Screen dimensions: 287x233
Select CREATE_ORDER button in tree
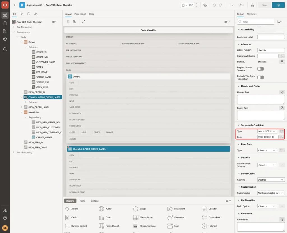tap(44, 137)
